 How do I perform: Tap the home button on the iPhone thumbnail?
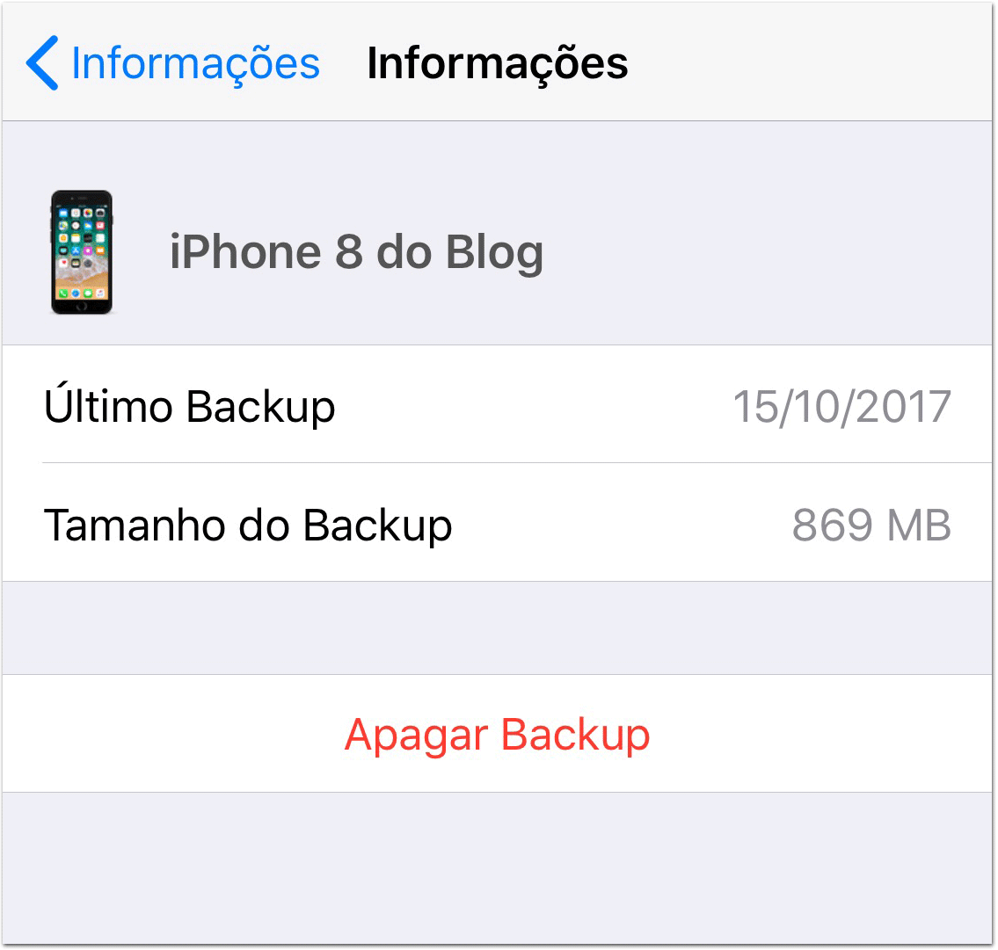point(82,307)
